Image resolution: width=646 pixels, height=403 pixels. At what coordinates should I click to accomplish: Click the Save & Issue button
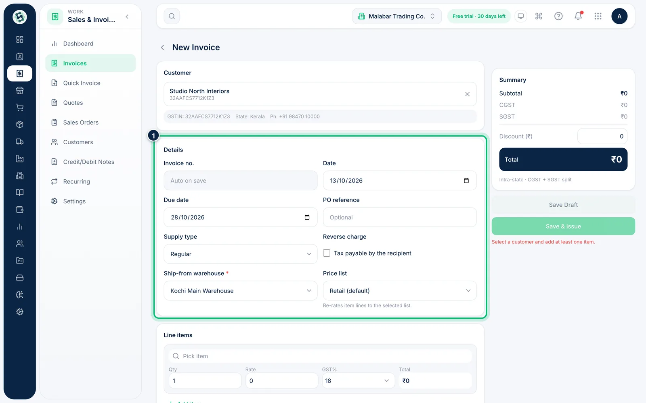(563, 226)
